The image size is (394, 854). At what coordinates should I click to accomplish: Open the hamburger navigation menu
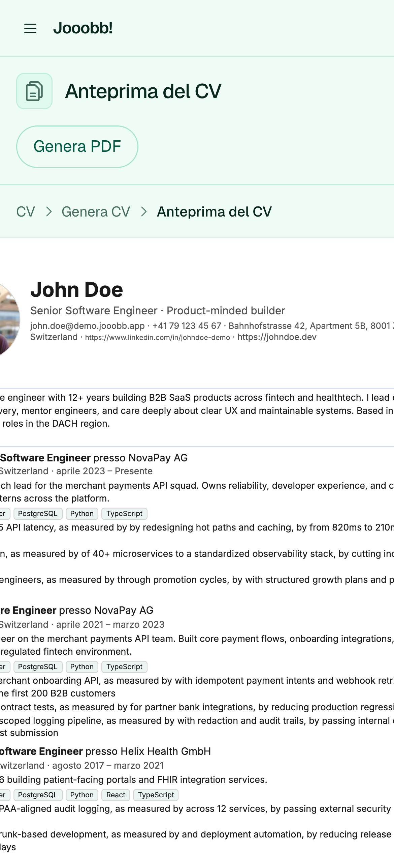point(30,28)
